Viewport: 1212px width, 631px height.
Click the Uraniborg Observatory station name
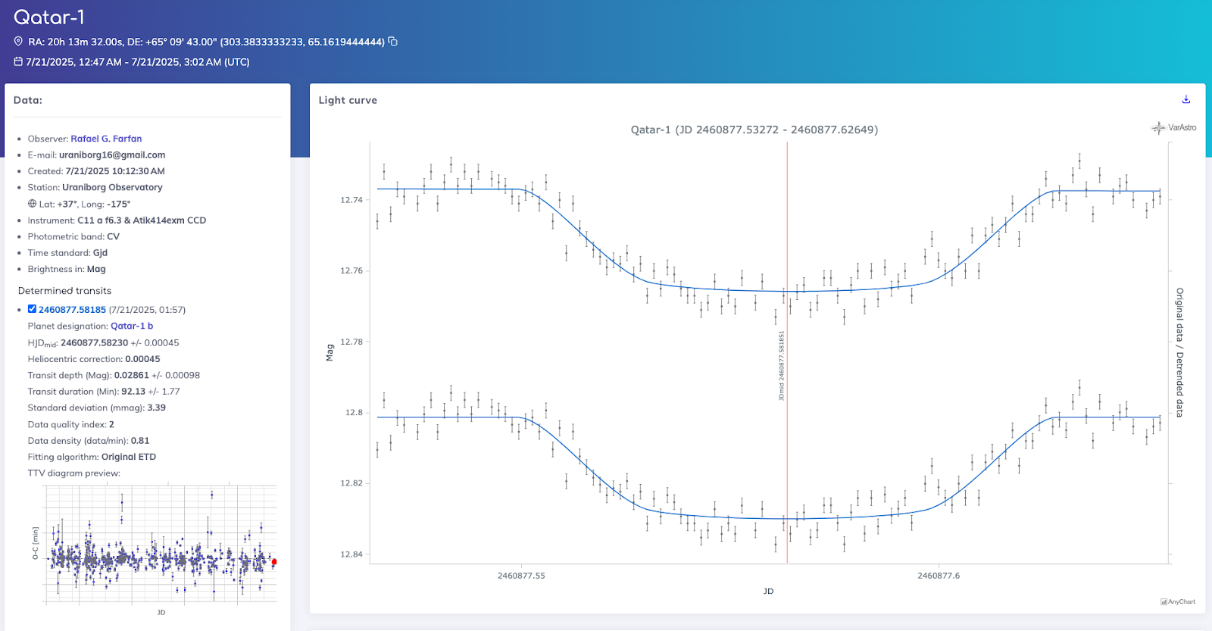pos(112,187)
